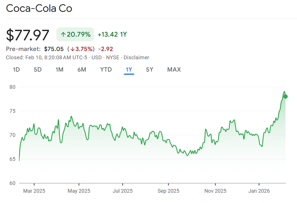Screen dimensions: 297x203
Task: Show the 1M price history
Action: (x=60, y=70)
